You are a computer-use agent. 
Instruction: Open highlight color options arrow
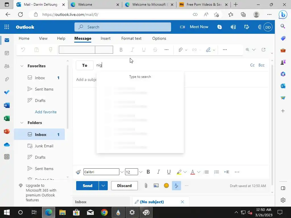click(185, 172)
